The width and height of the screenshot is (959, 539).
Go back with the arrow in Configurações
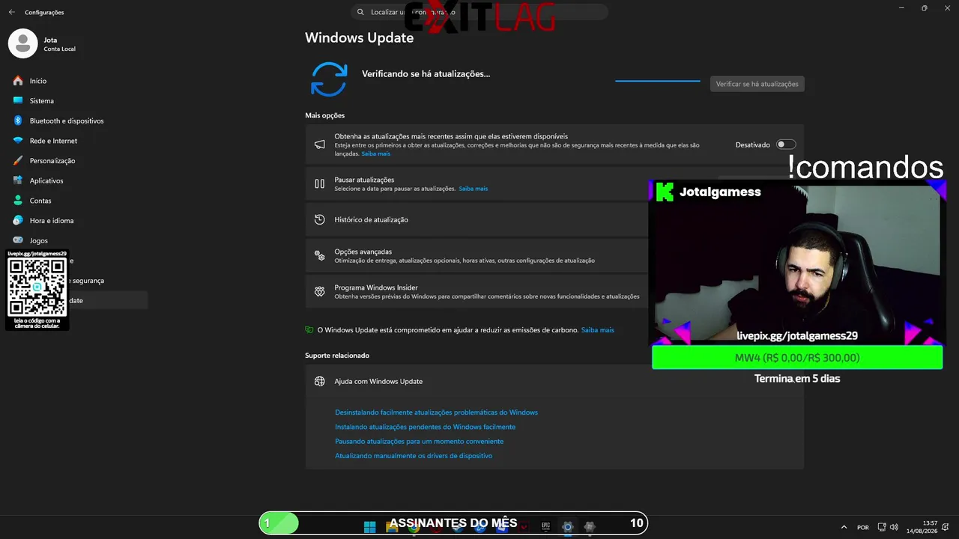click(x=11, y=12)
